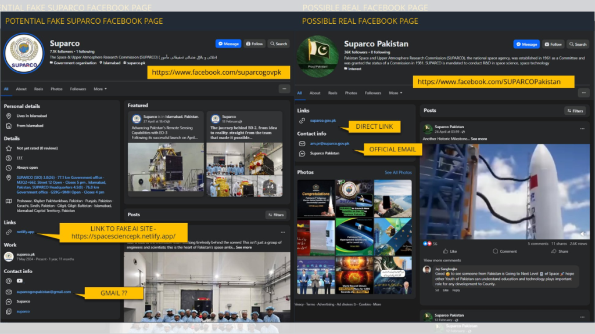The image size is (595, 334).
Task: Reply to Jay Sanghrajka's comment
Action: [x=456, y=290]
